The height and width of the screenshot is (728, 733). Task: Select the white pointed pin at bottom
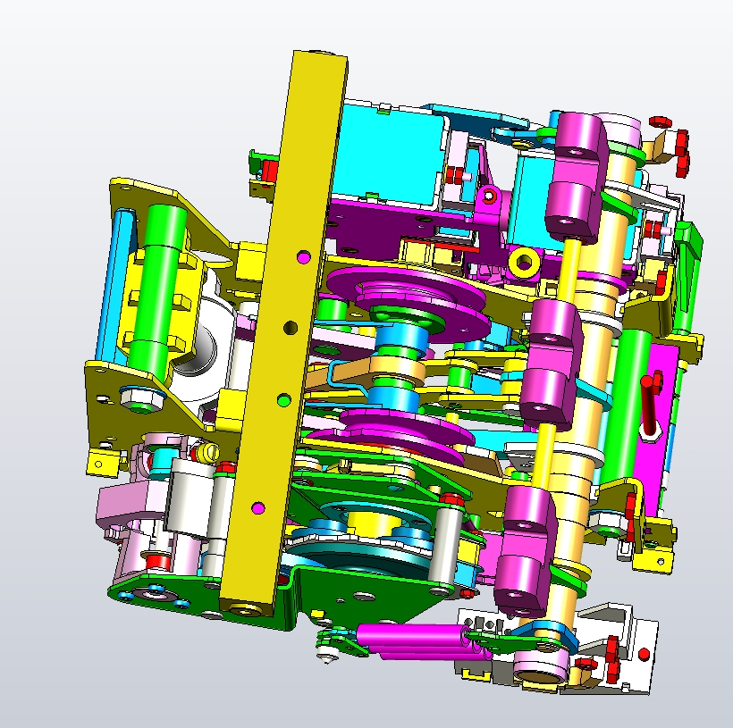326,654
